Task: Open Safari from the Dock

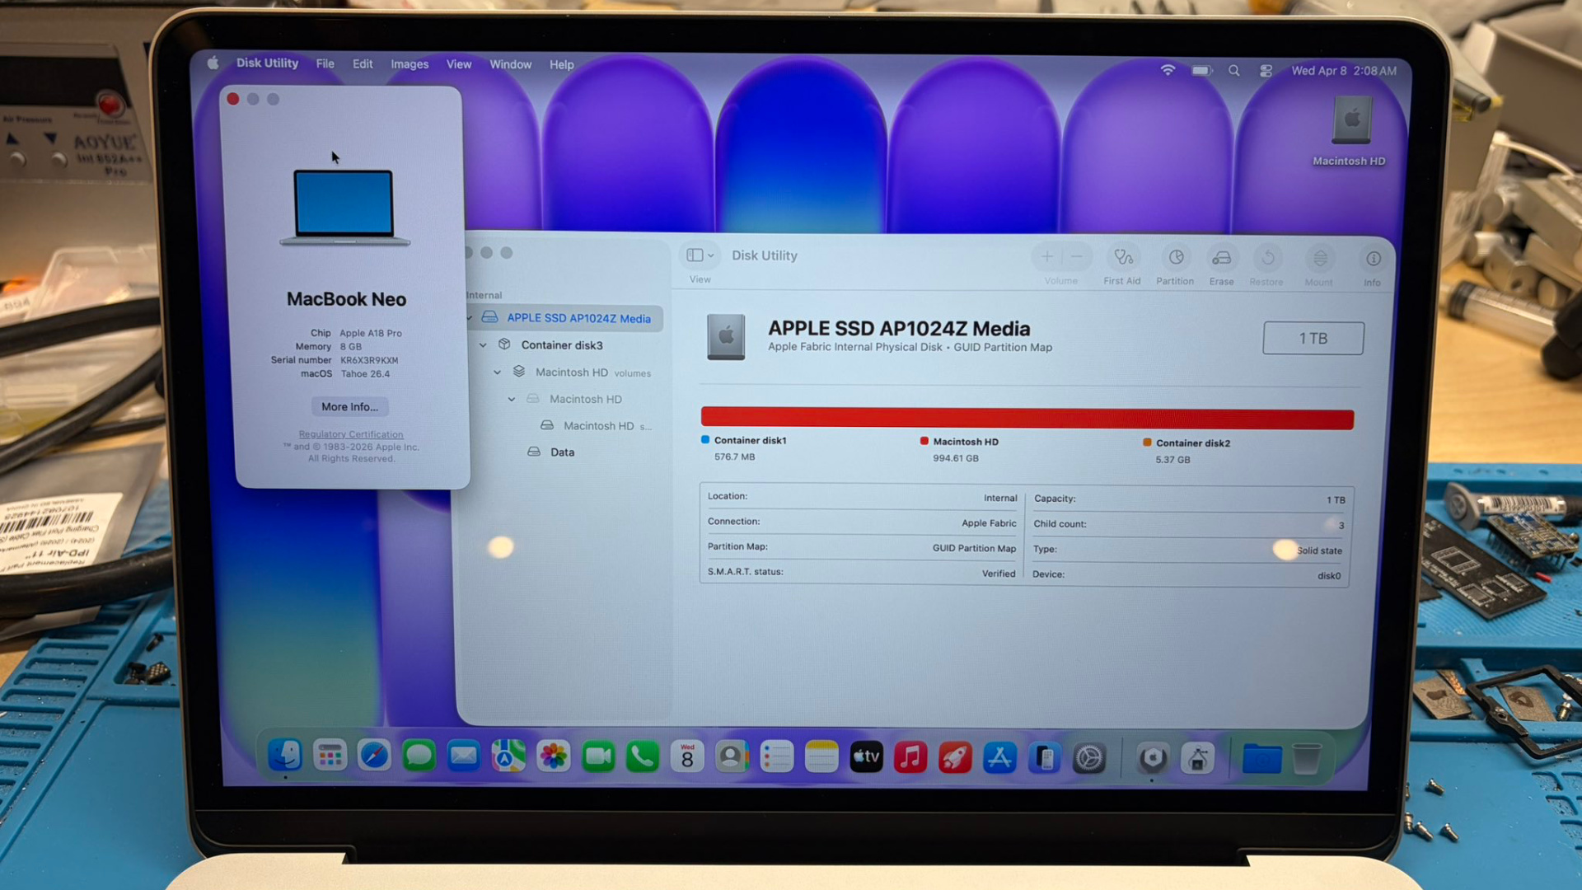Action: coord(374,756)
